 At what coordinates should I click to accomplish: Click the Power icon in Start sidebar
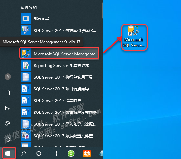tap(8, 139)
